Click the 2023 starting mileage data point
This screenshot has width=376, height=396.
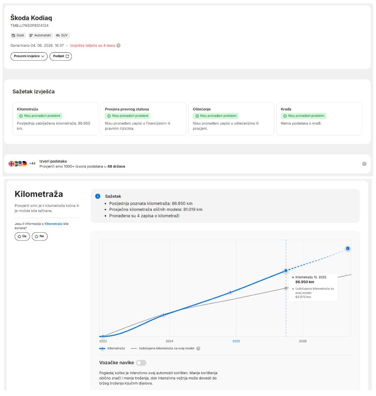pos(103,336)
